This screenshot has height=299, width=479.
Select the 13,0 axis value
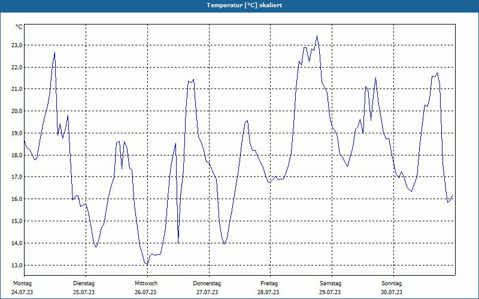pos(17,265)
